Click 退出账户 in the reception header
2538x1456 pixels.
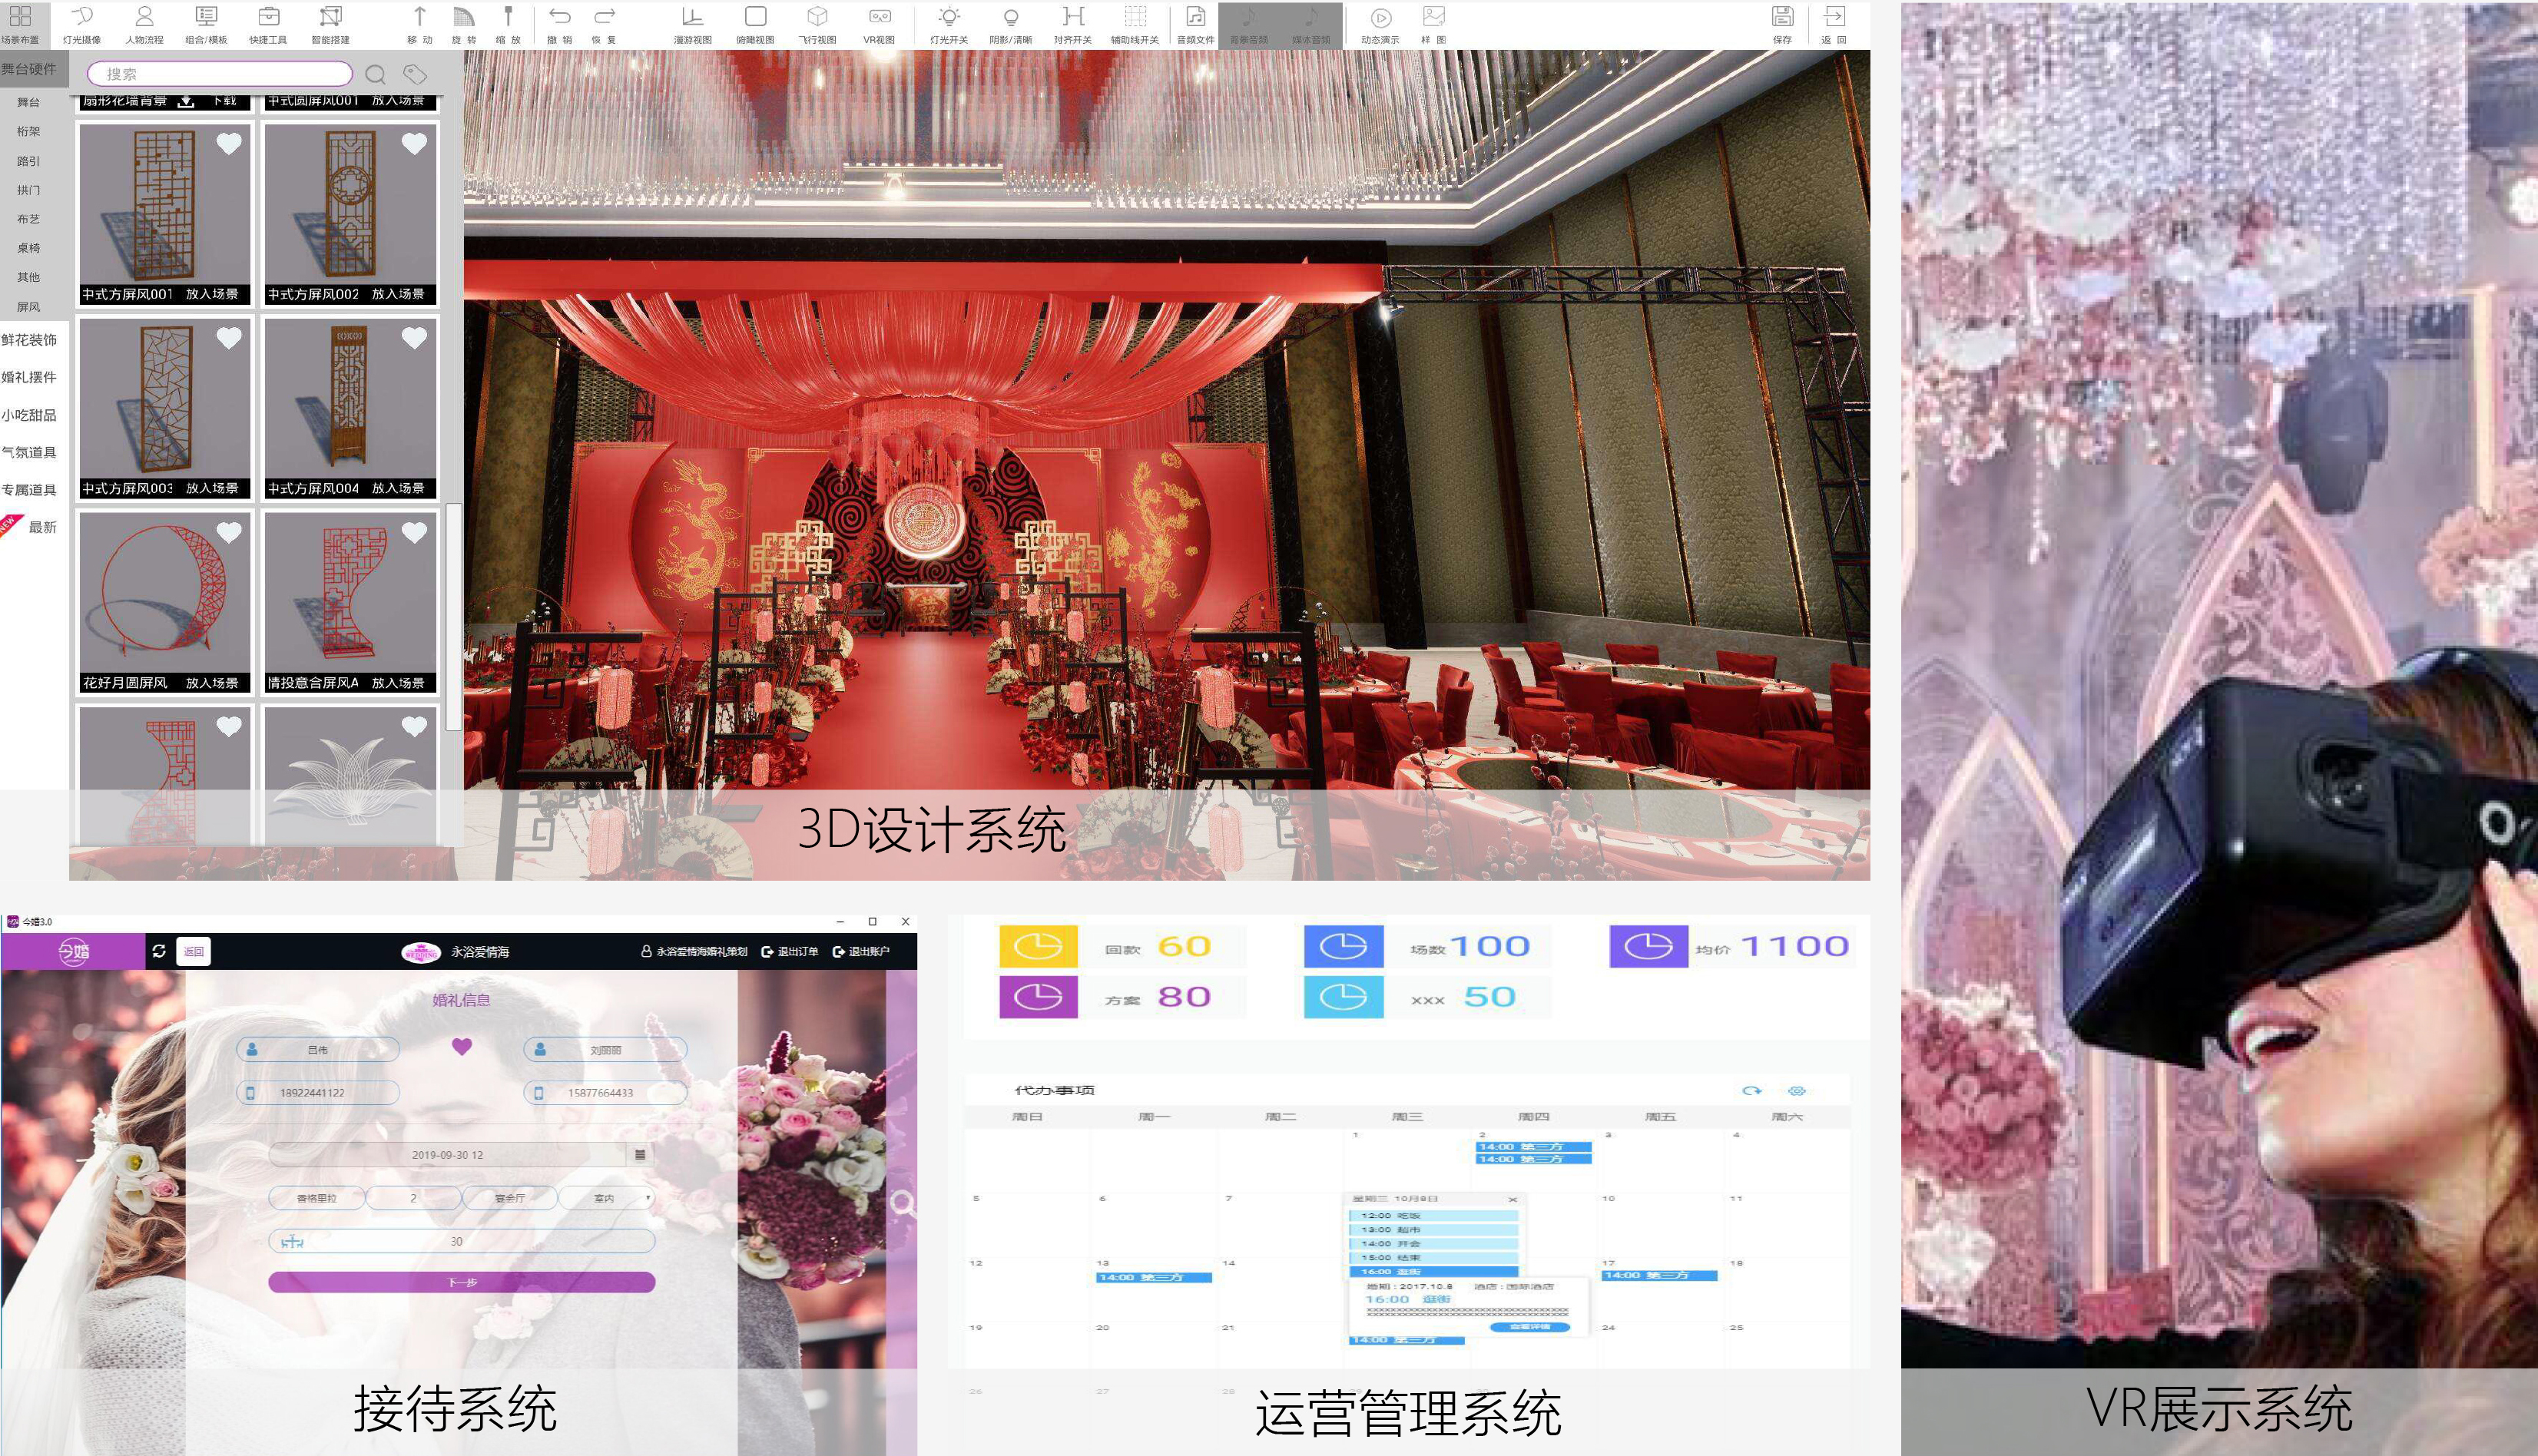[861, 951]
